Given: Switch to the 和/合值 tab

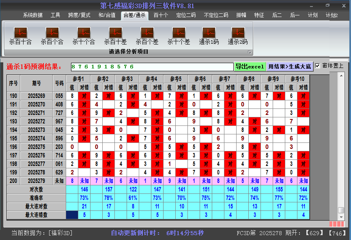Looking at the screenshot, I should pyautogui.click(x=107, y=15).
